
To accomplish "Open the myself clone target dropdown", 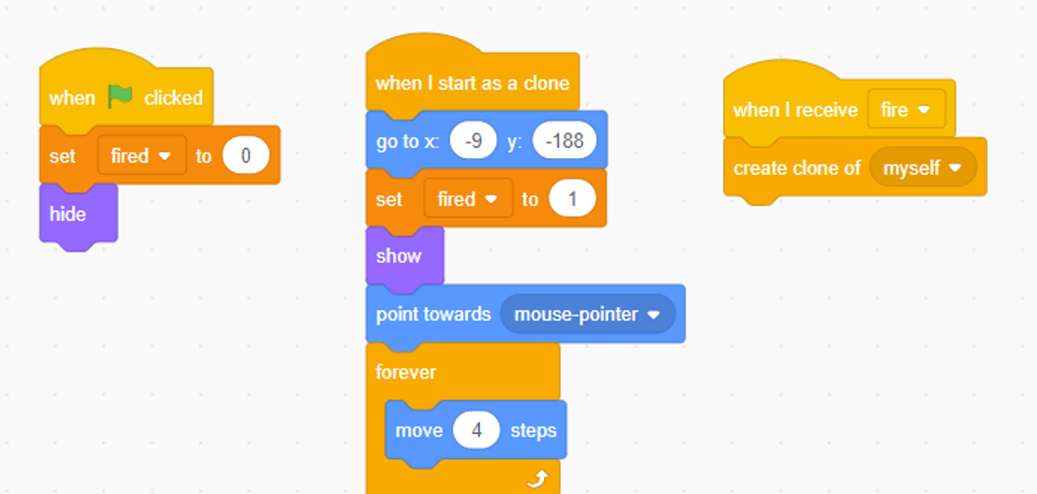I will pyautogui.click(x=923, y=167).
